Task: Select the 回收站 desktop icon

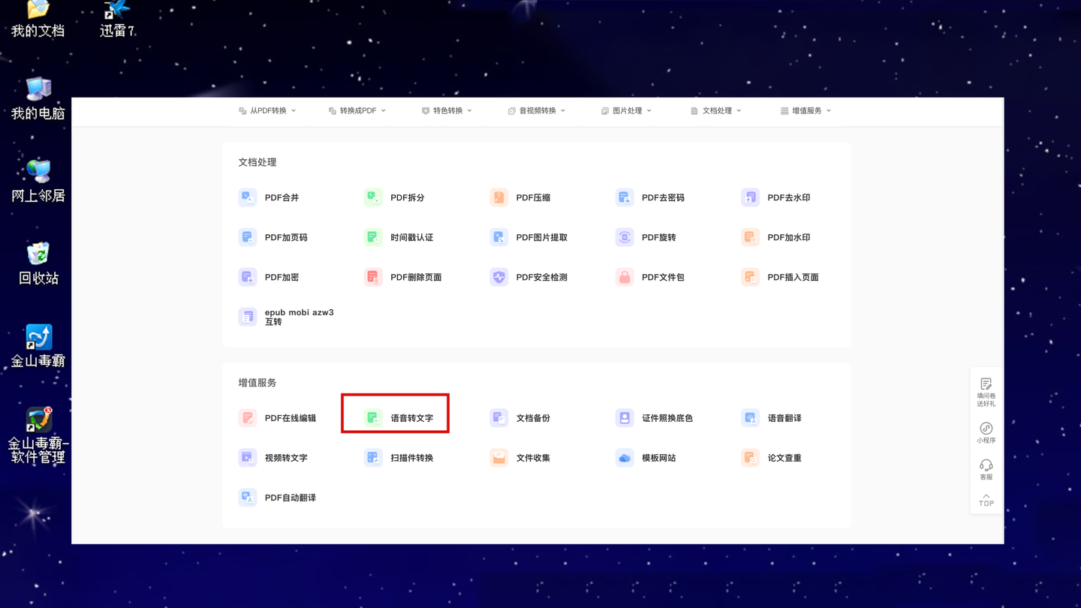Action: [x=38, y=263]
